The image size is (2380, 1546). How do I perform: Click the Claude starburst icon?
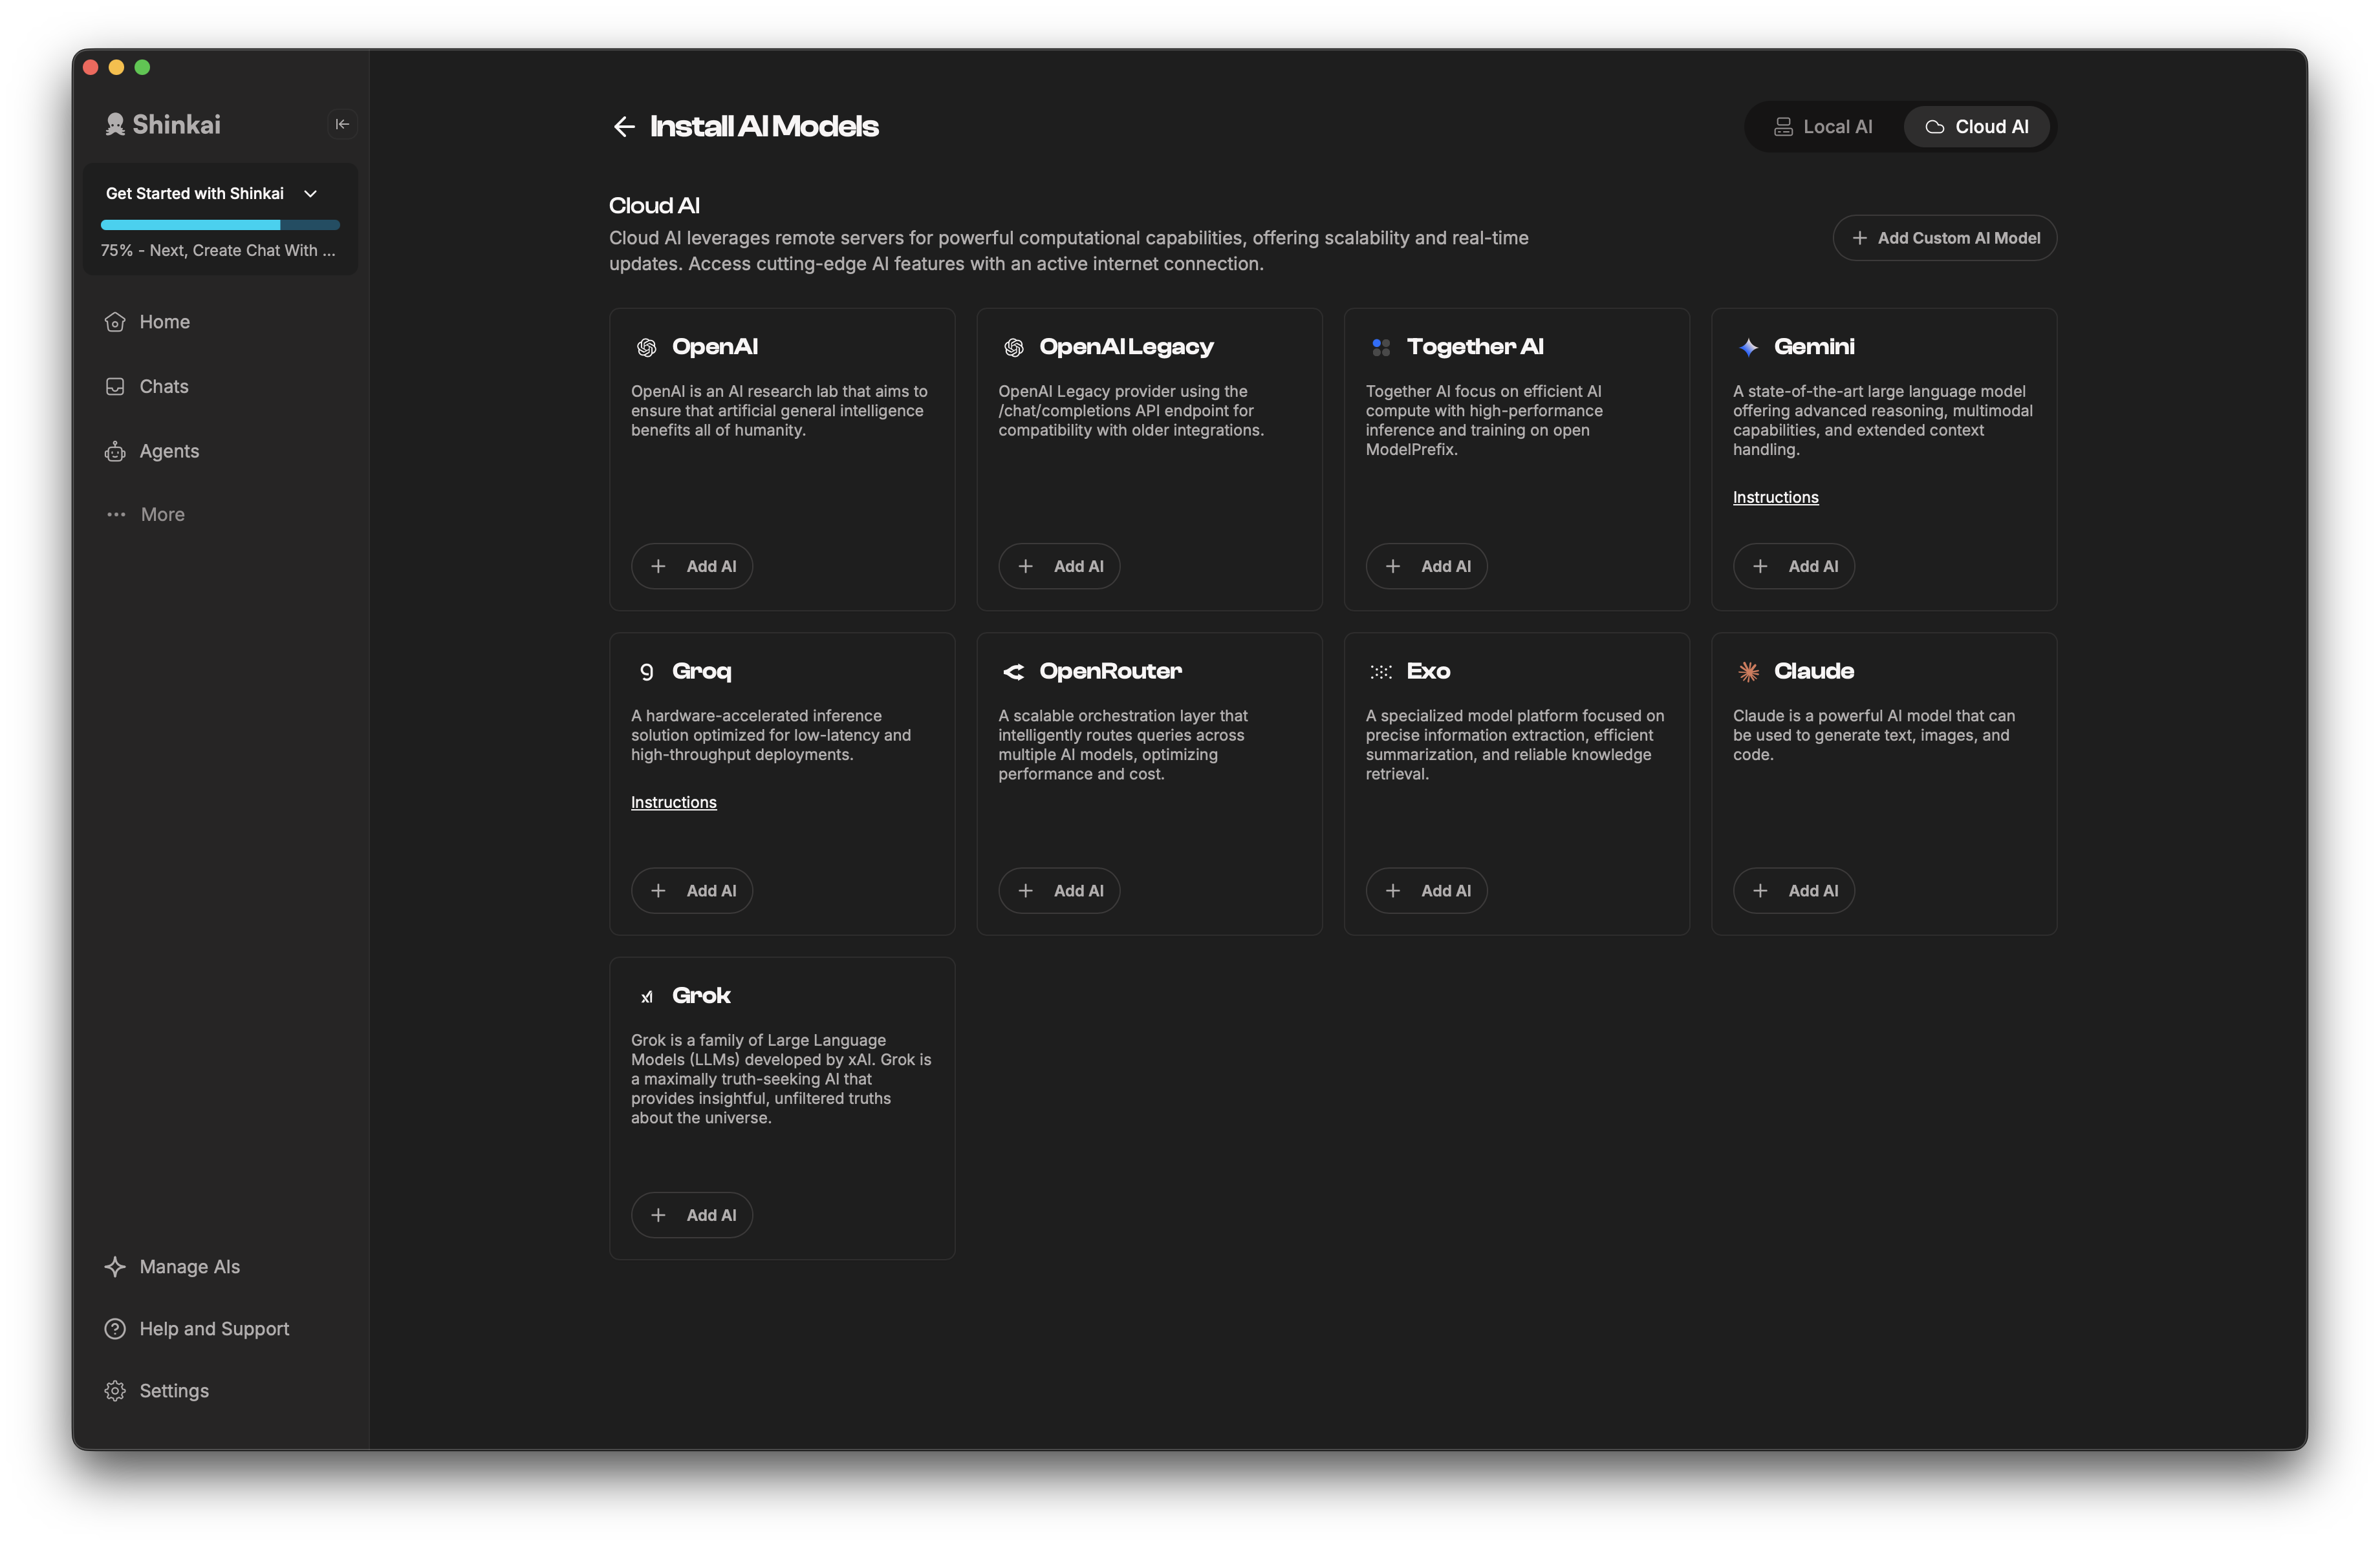tap(1748, 672)
